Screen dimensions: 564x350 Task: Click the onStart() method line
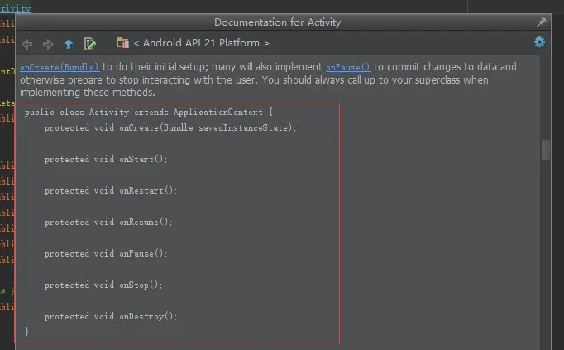[x=106, y=159]
